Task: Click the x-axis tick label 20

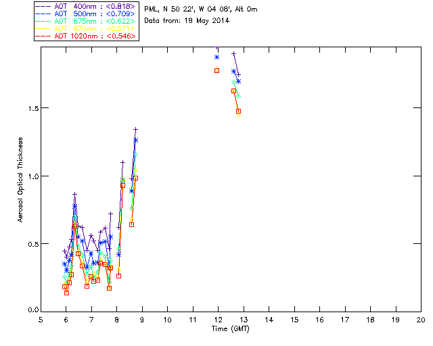Action: tap(421, 320)
